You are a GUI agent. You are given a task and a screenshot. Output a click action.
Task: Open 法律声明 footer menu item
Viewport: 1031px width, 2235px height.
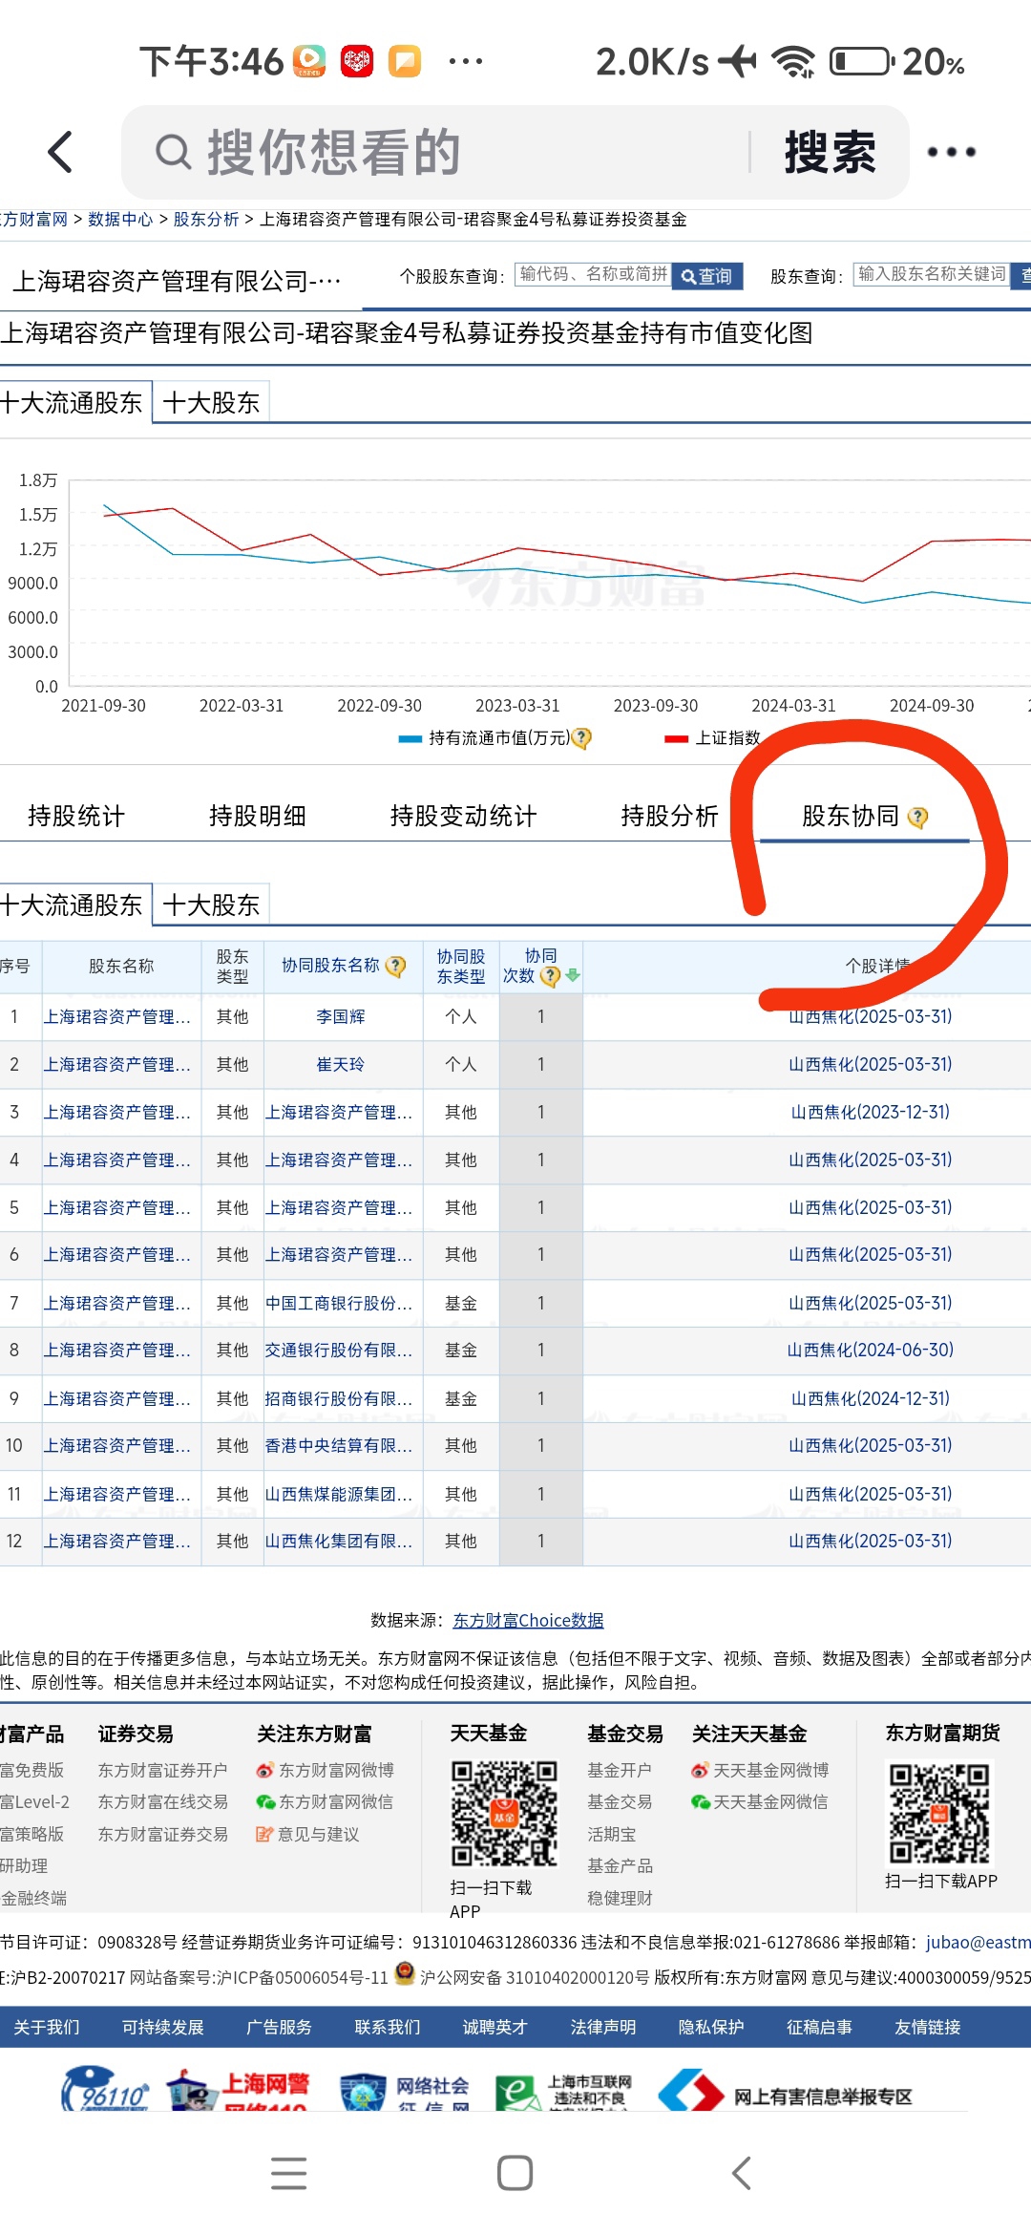pos(603,2027)
